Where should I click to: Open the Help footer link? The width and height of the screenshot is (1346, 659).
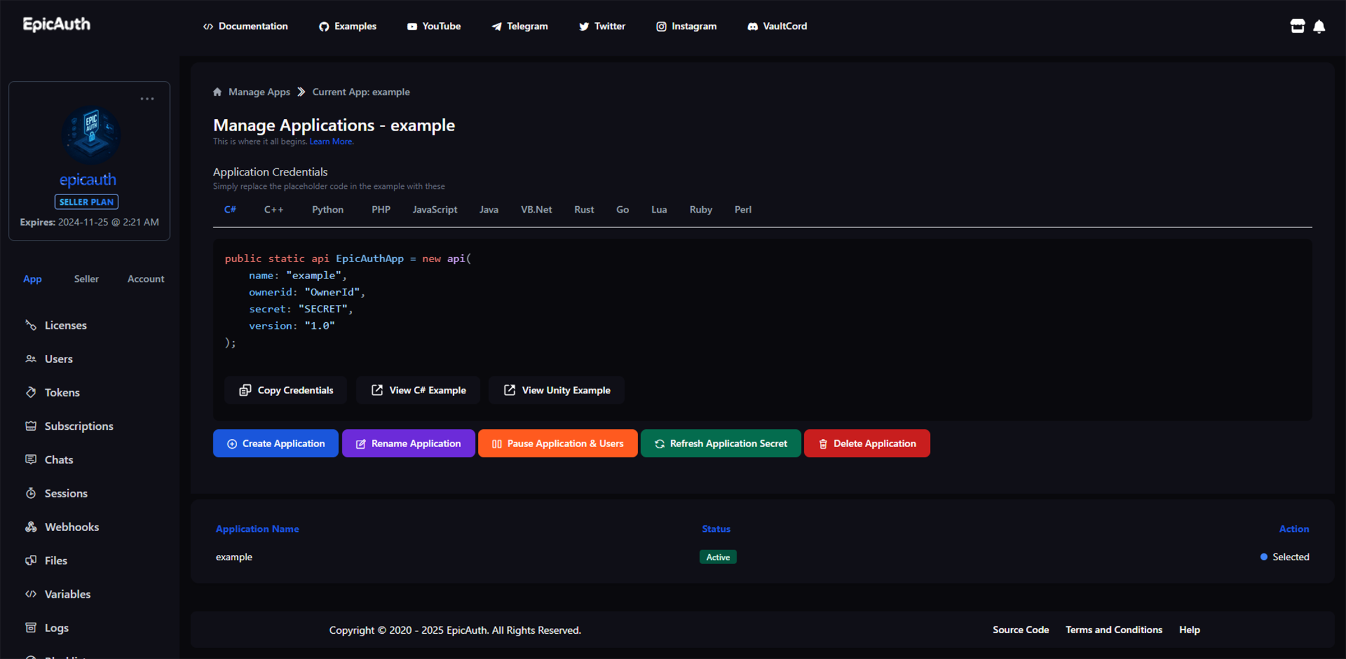tap(1189, 630)
